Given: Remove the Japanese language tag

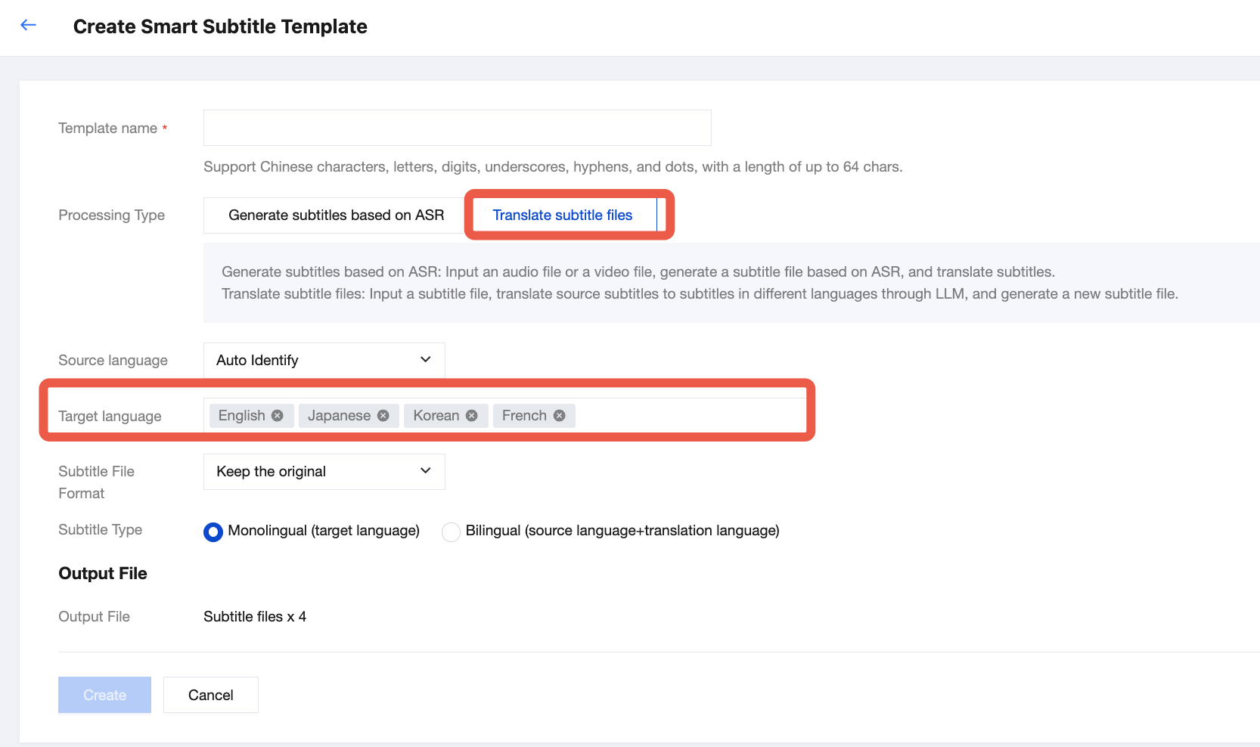Looking at the screenshot, I should coord(383,416).
